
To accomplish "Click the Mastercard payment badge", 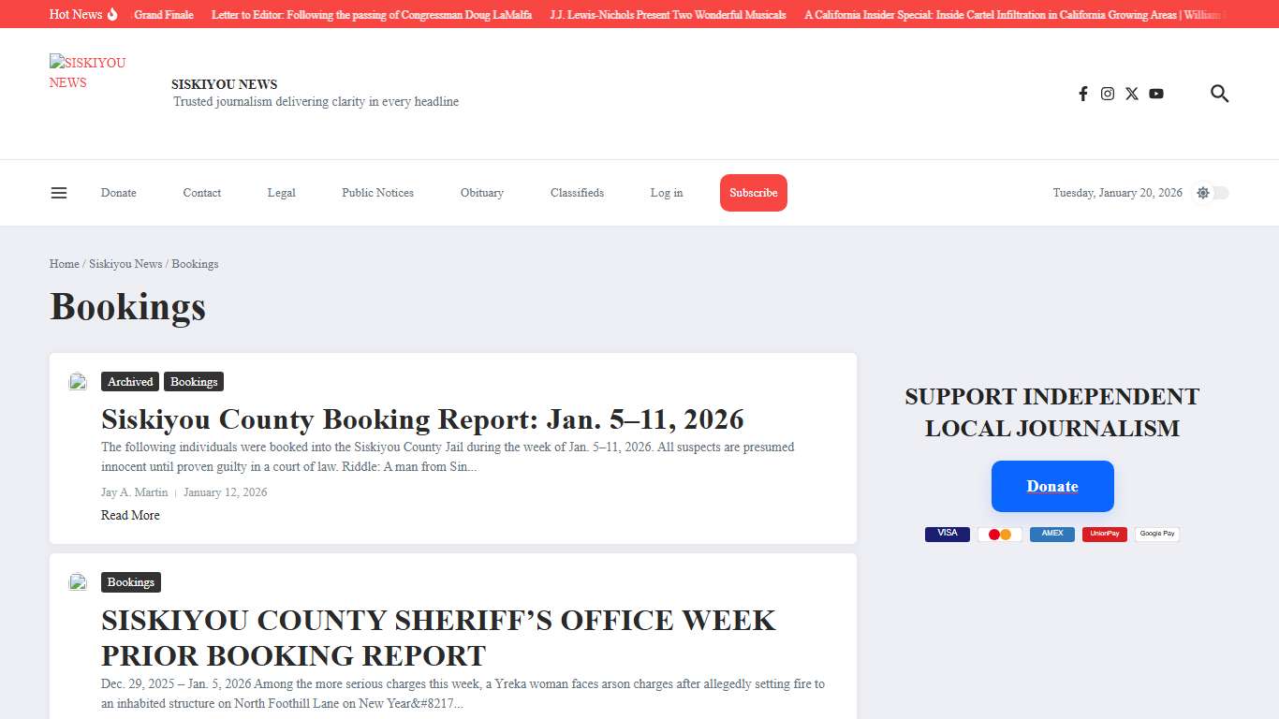I will [x=1000, y=534].
